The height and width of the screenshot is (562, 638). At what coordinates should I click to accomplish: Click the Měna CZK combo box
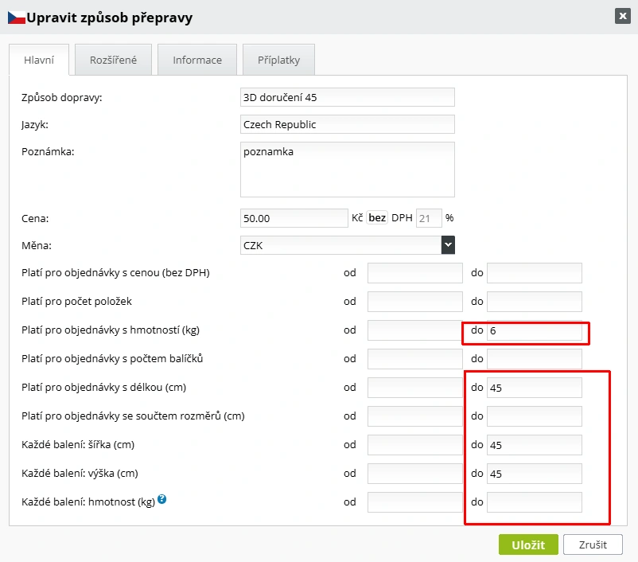[x=348, y=245]
